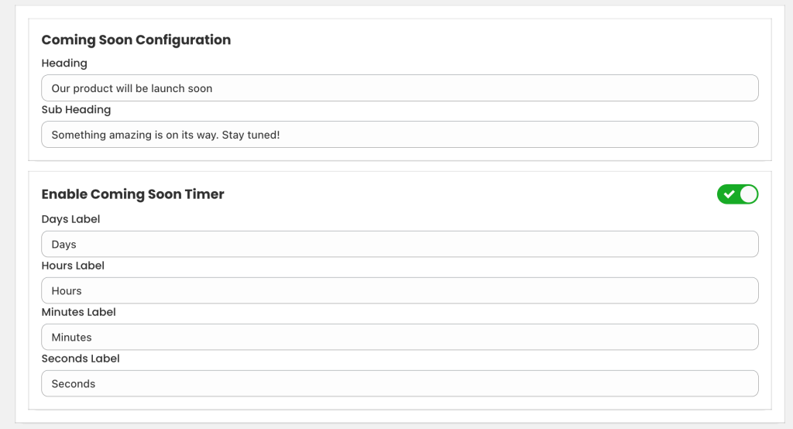Click the 'Coming Soon Configuration' section title

136,39
